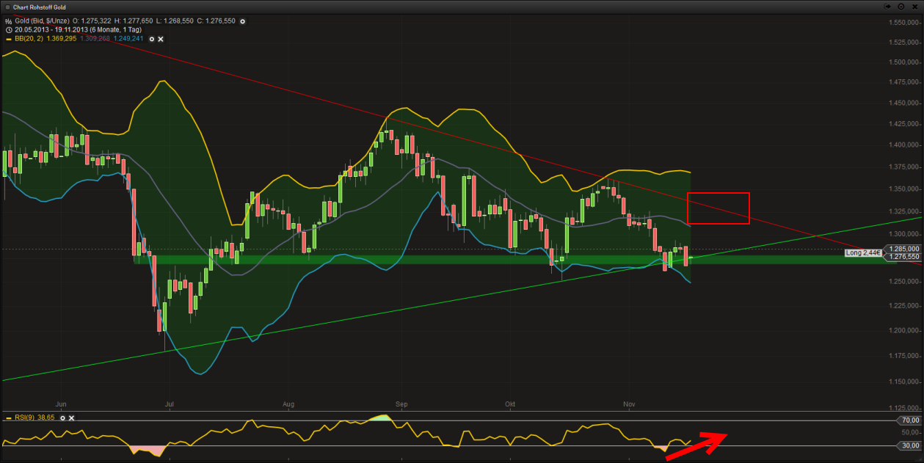Select the current price tag 1.276,550
Viewport: 924px width, 463px height.
pyautogui.click(x=904, y=258)
